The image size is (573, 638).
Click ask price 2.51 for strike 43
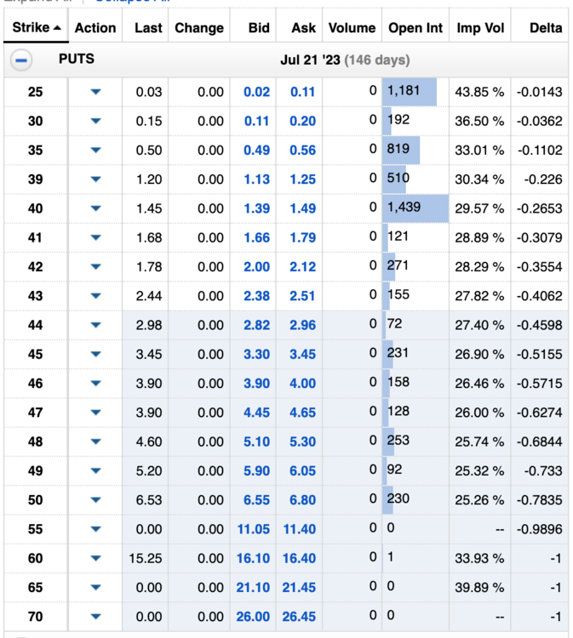tap(302, 296)
